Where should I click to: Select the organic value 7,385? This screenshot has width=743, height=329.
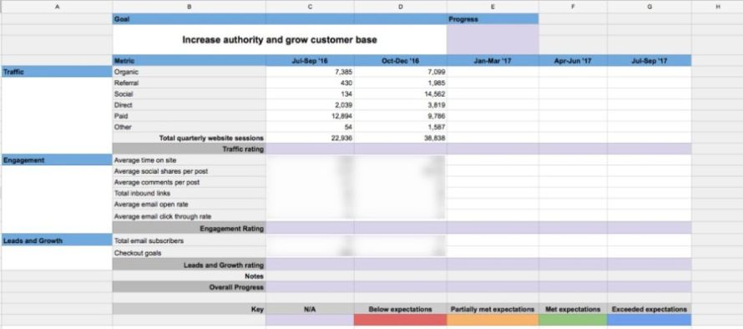click(310, 72)
